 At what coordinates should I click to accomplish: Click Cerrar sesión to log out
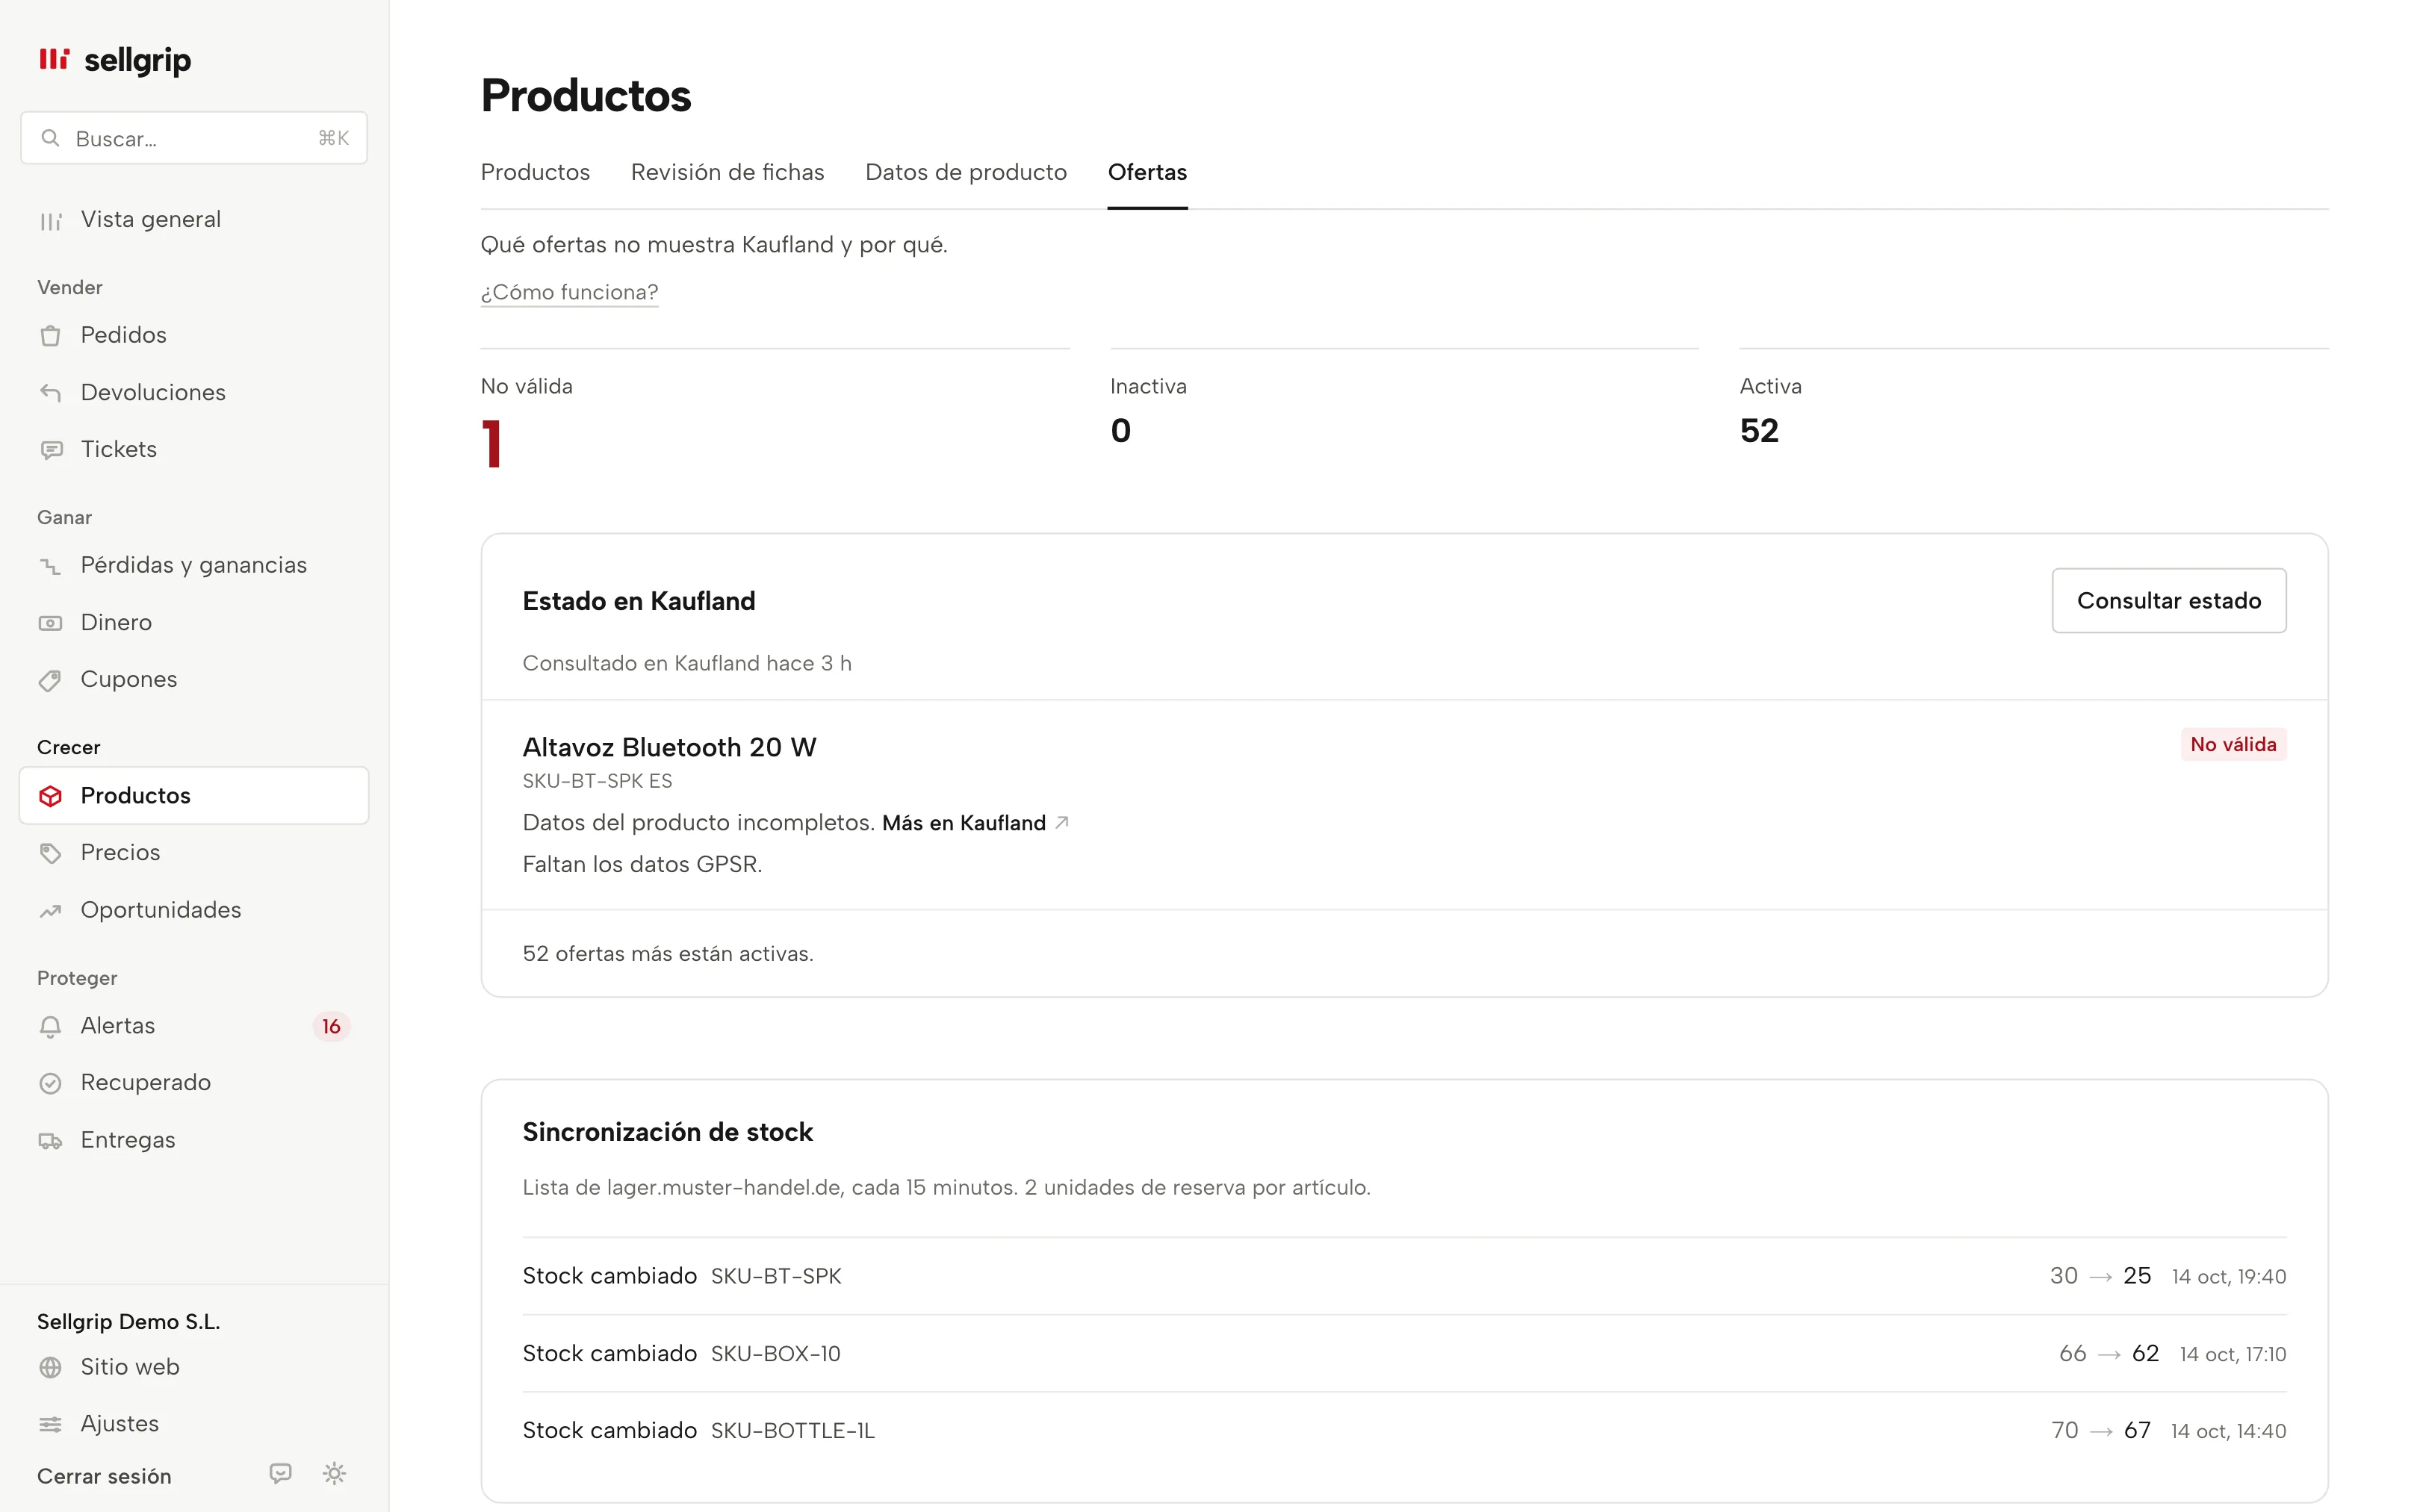click(x=104, y=1477)
